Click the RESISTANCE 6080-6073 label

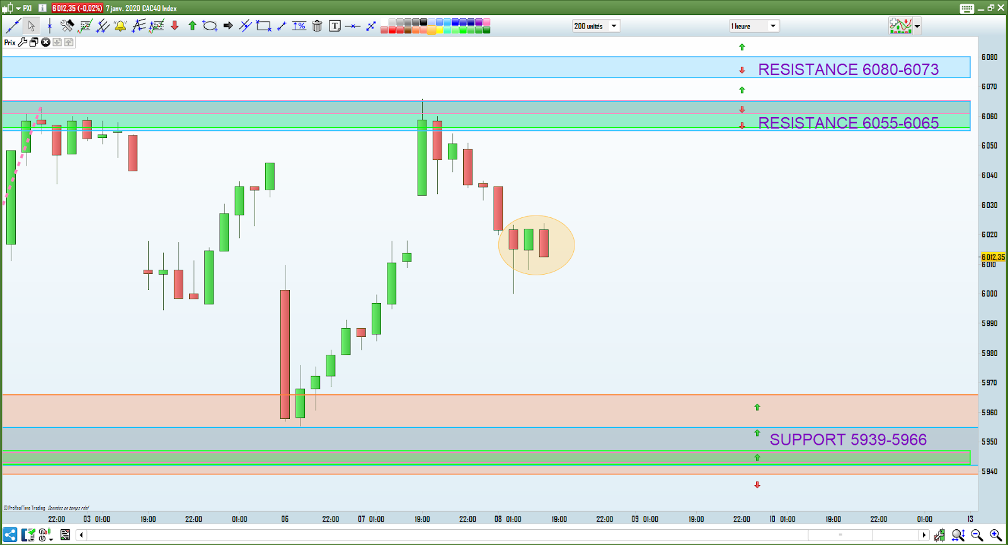(848, 69)
